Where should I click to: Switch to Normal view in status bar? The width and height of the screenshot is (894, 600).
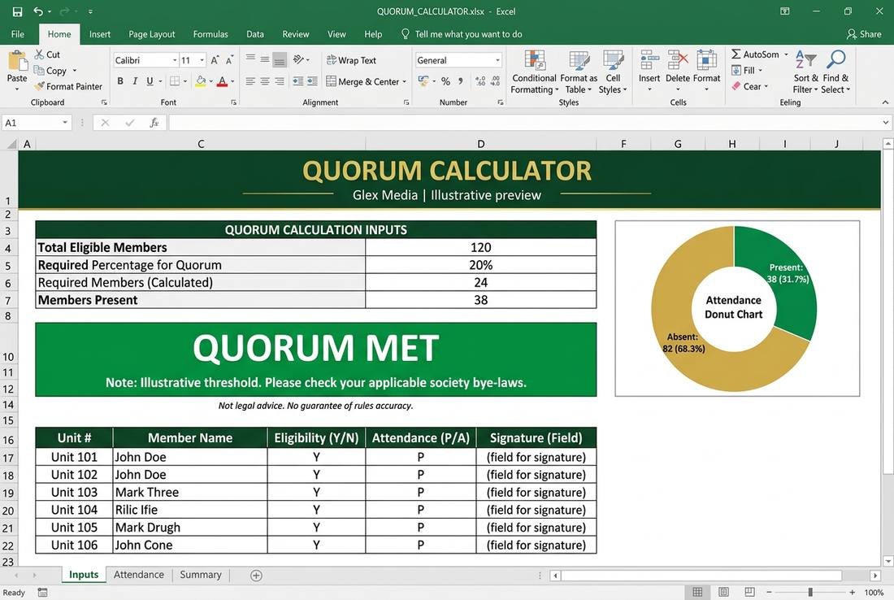point(697,592)
